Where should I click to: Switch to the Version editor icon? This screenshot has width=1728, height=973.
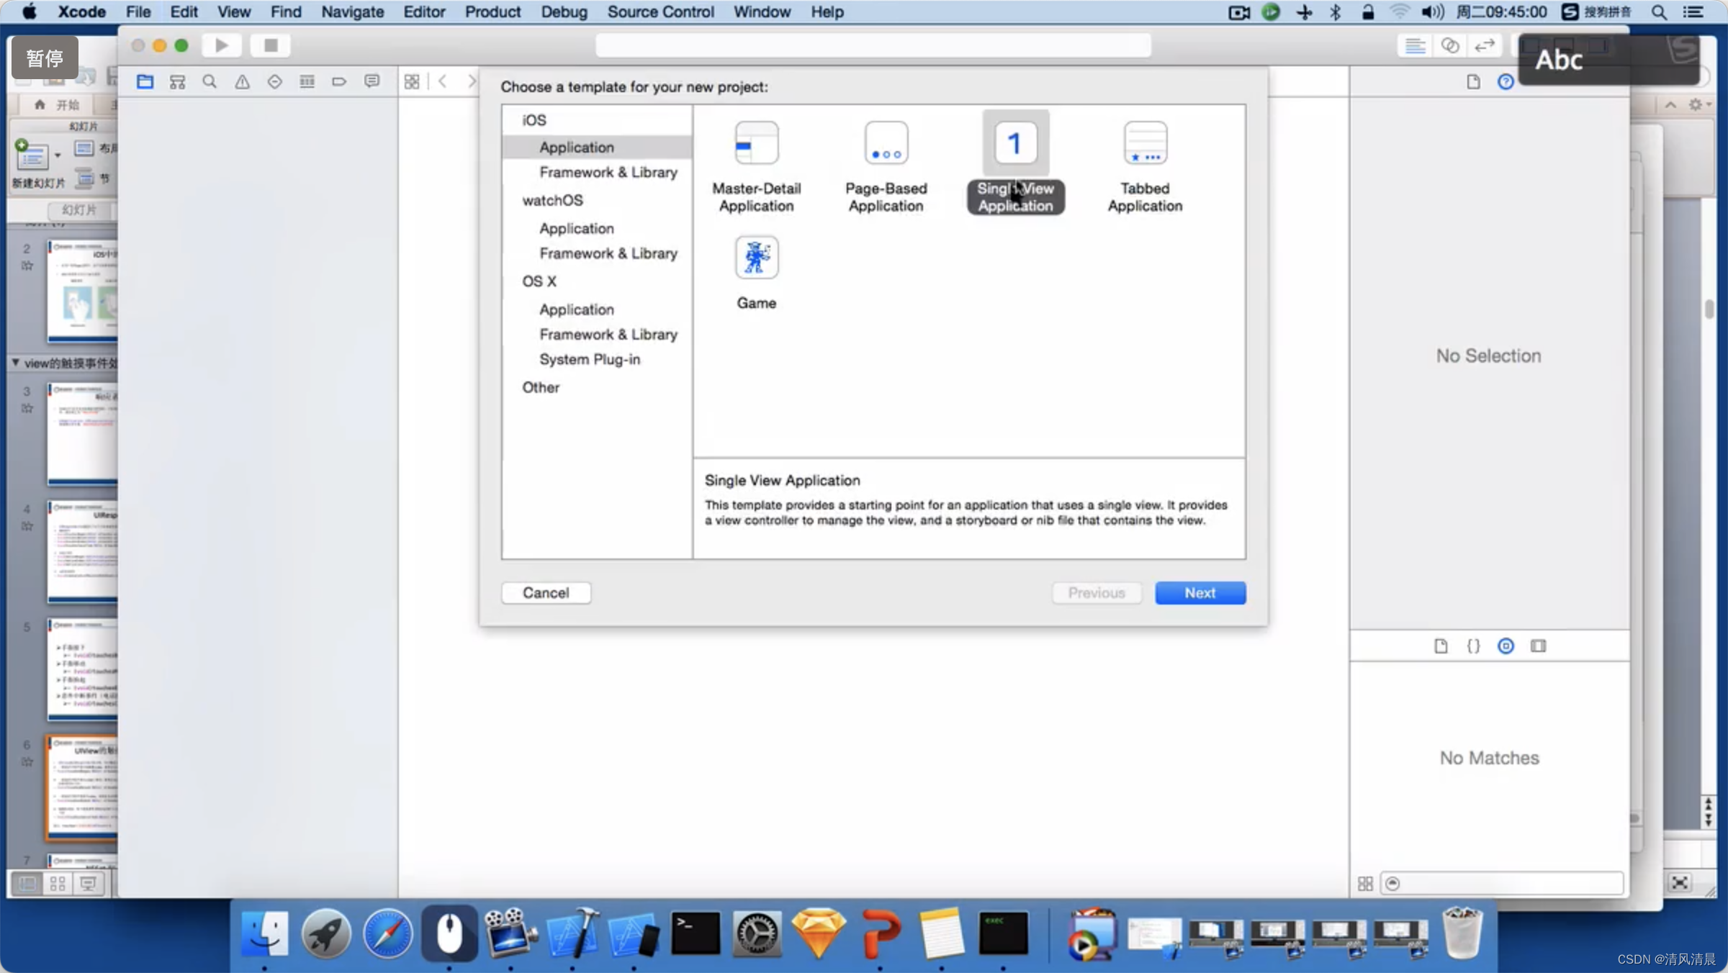[x=1484, y=45]
